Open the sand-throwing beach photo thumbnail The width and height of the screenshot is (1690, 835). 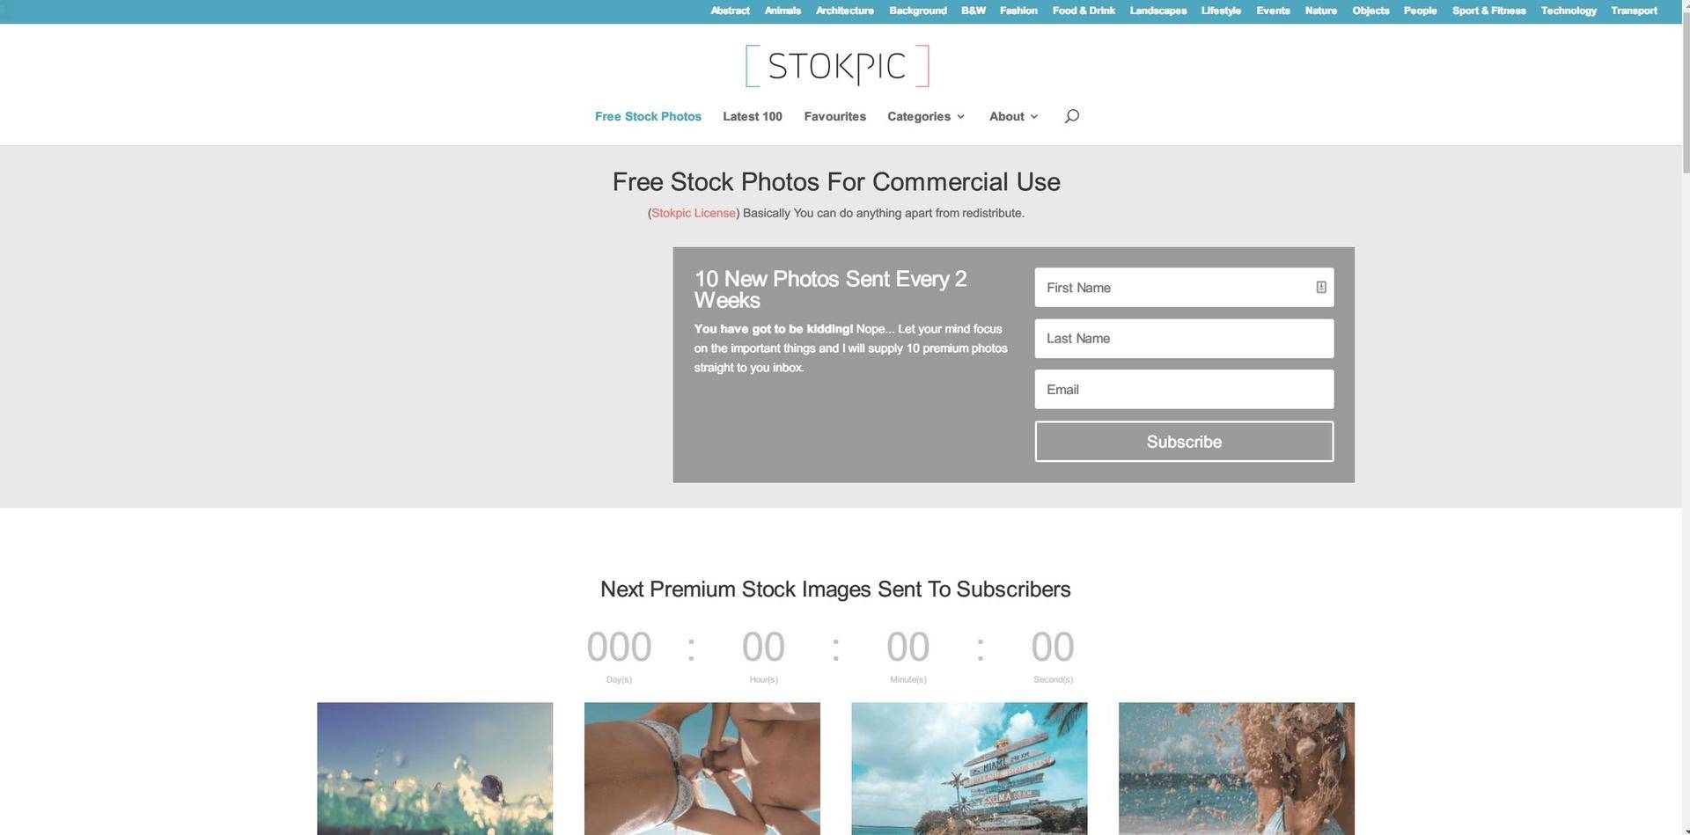pos(1237,768)
